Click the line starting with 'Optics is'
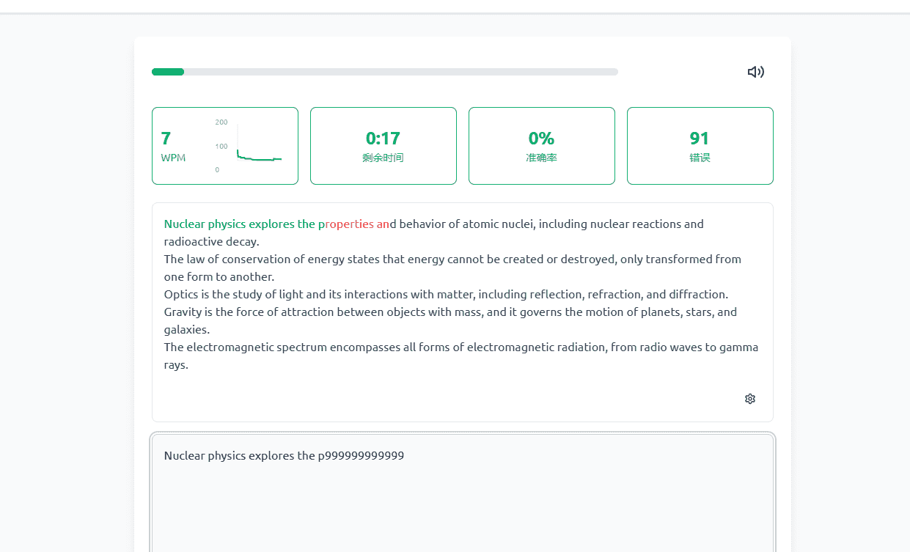This screenshot has width=910, height=552. pyautogui.click(x=446, y=295)
